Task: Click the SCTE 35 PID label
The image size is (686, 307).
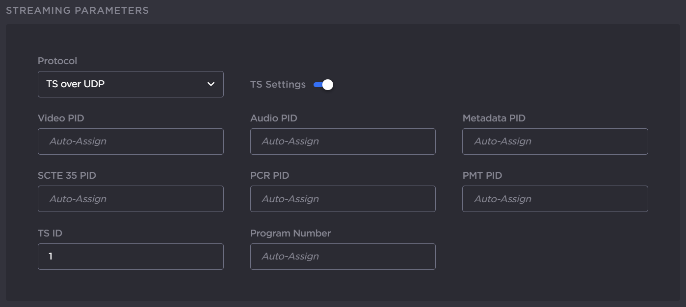Action: 67,175
